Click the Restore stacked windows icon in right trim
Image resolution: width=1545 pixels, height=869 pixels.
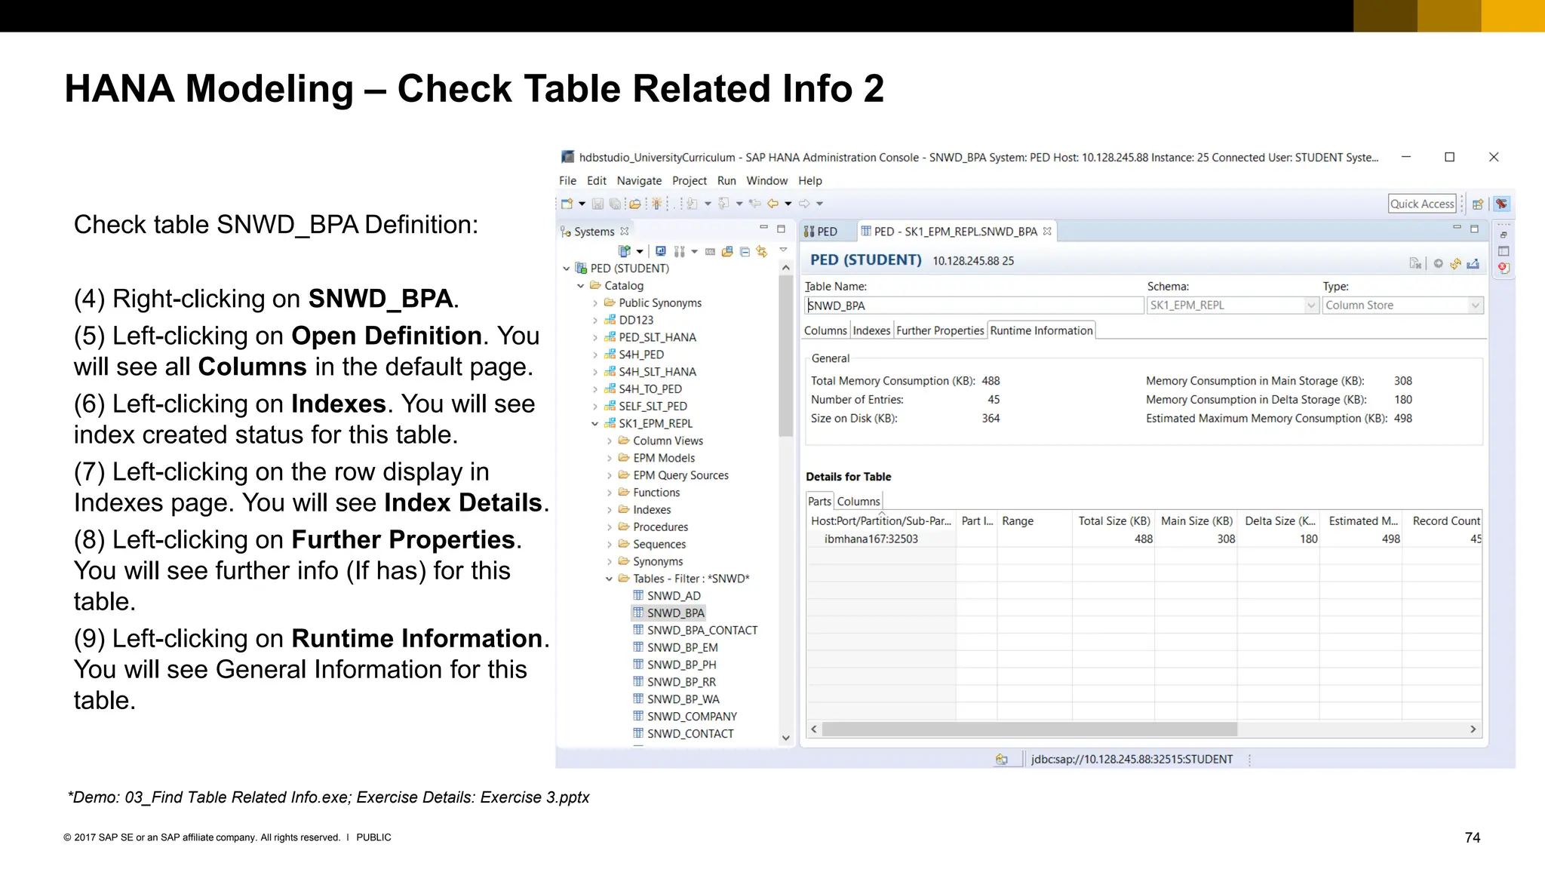click(x=1504, y=235)
